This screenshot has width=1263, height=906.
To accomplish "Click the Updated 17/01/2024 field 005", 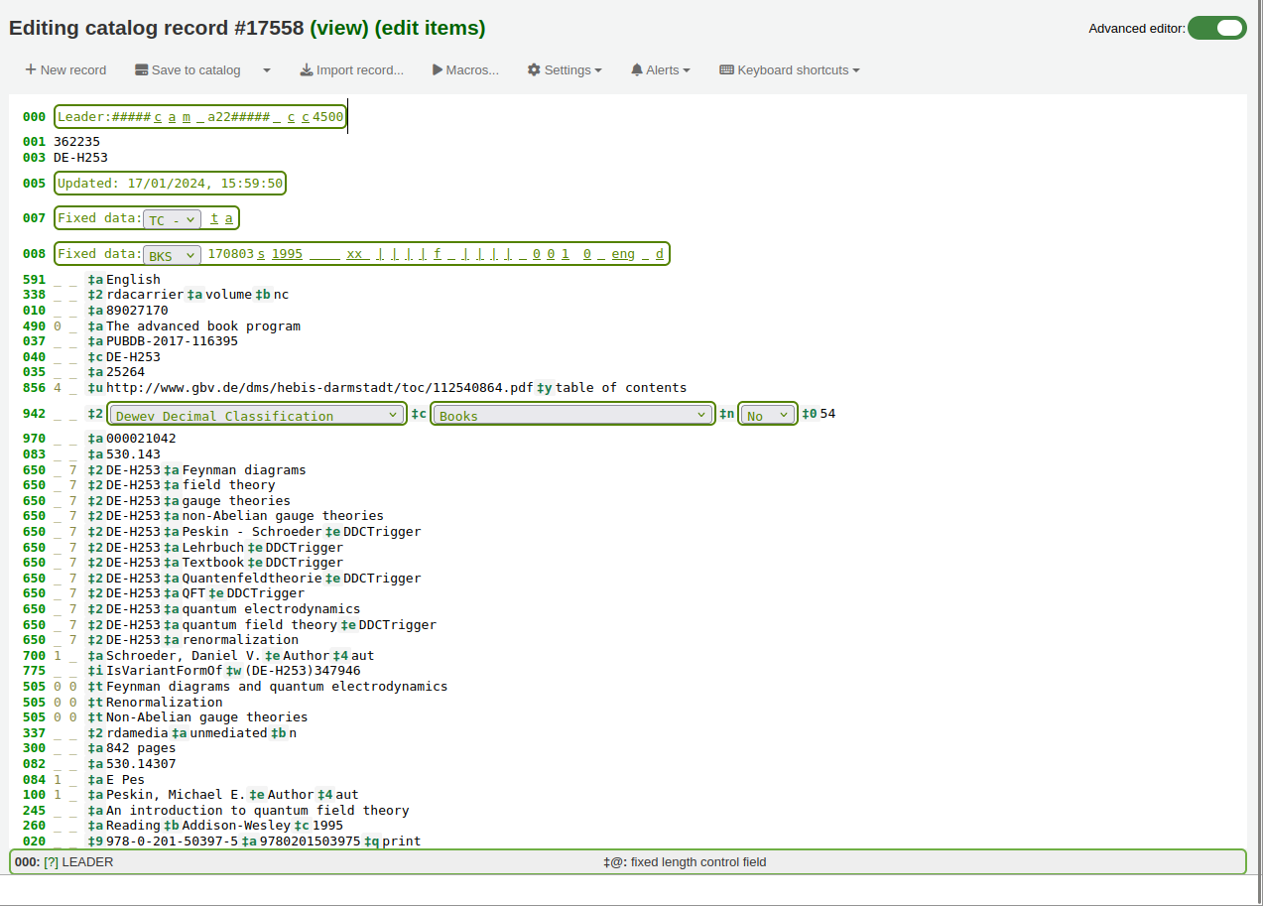I will (170, 183).
